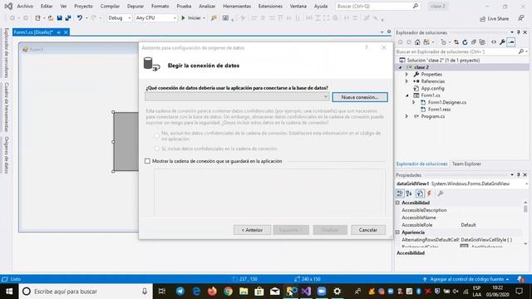Open Telegram from the taskbar
Image resolution: width=532 pixels, height=299 pixels.
point(180,292)
